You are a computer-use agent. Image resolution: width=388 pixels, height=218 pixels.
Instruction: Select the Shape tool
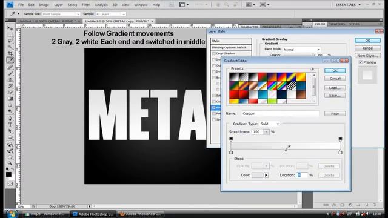[10, 137]
